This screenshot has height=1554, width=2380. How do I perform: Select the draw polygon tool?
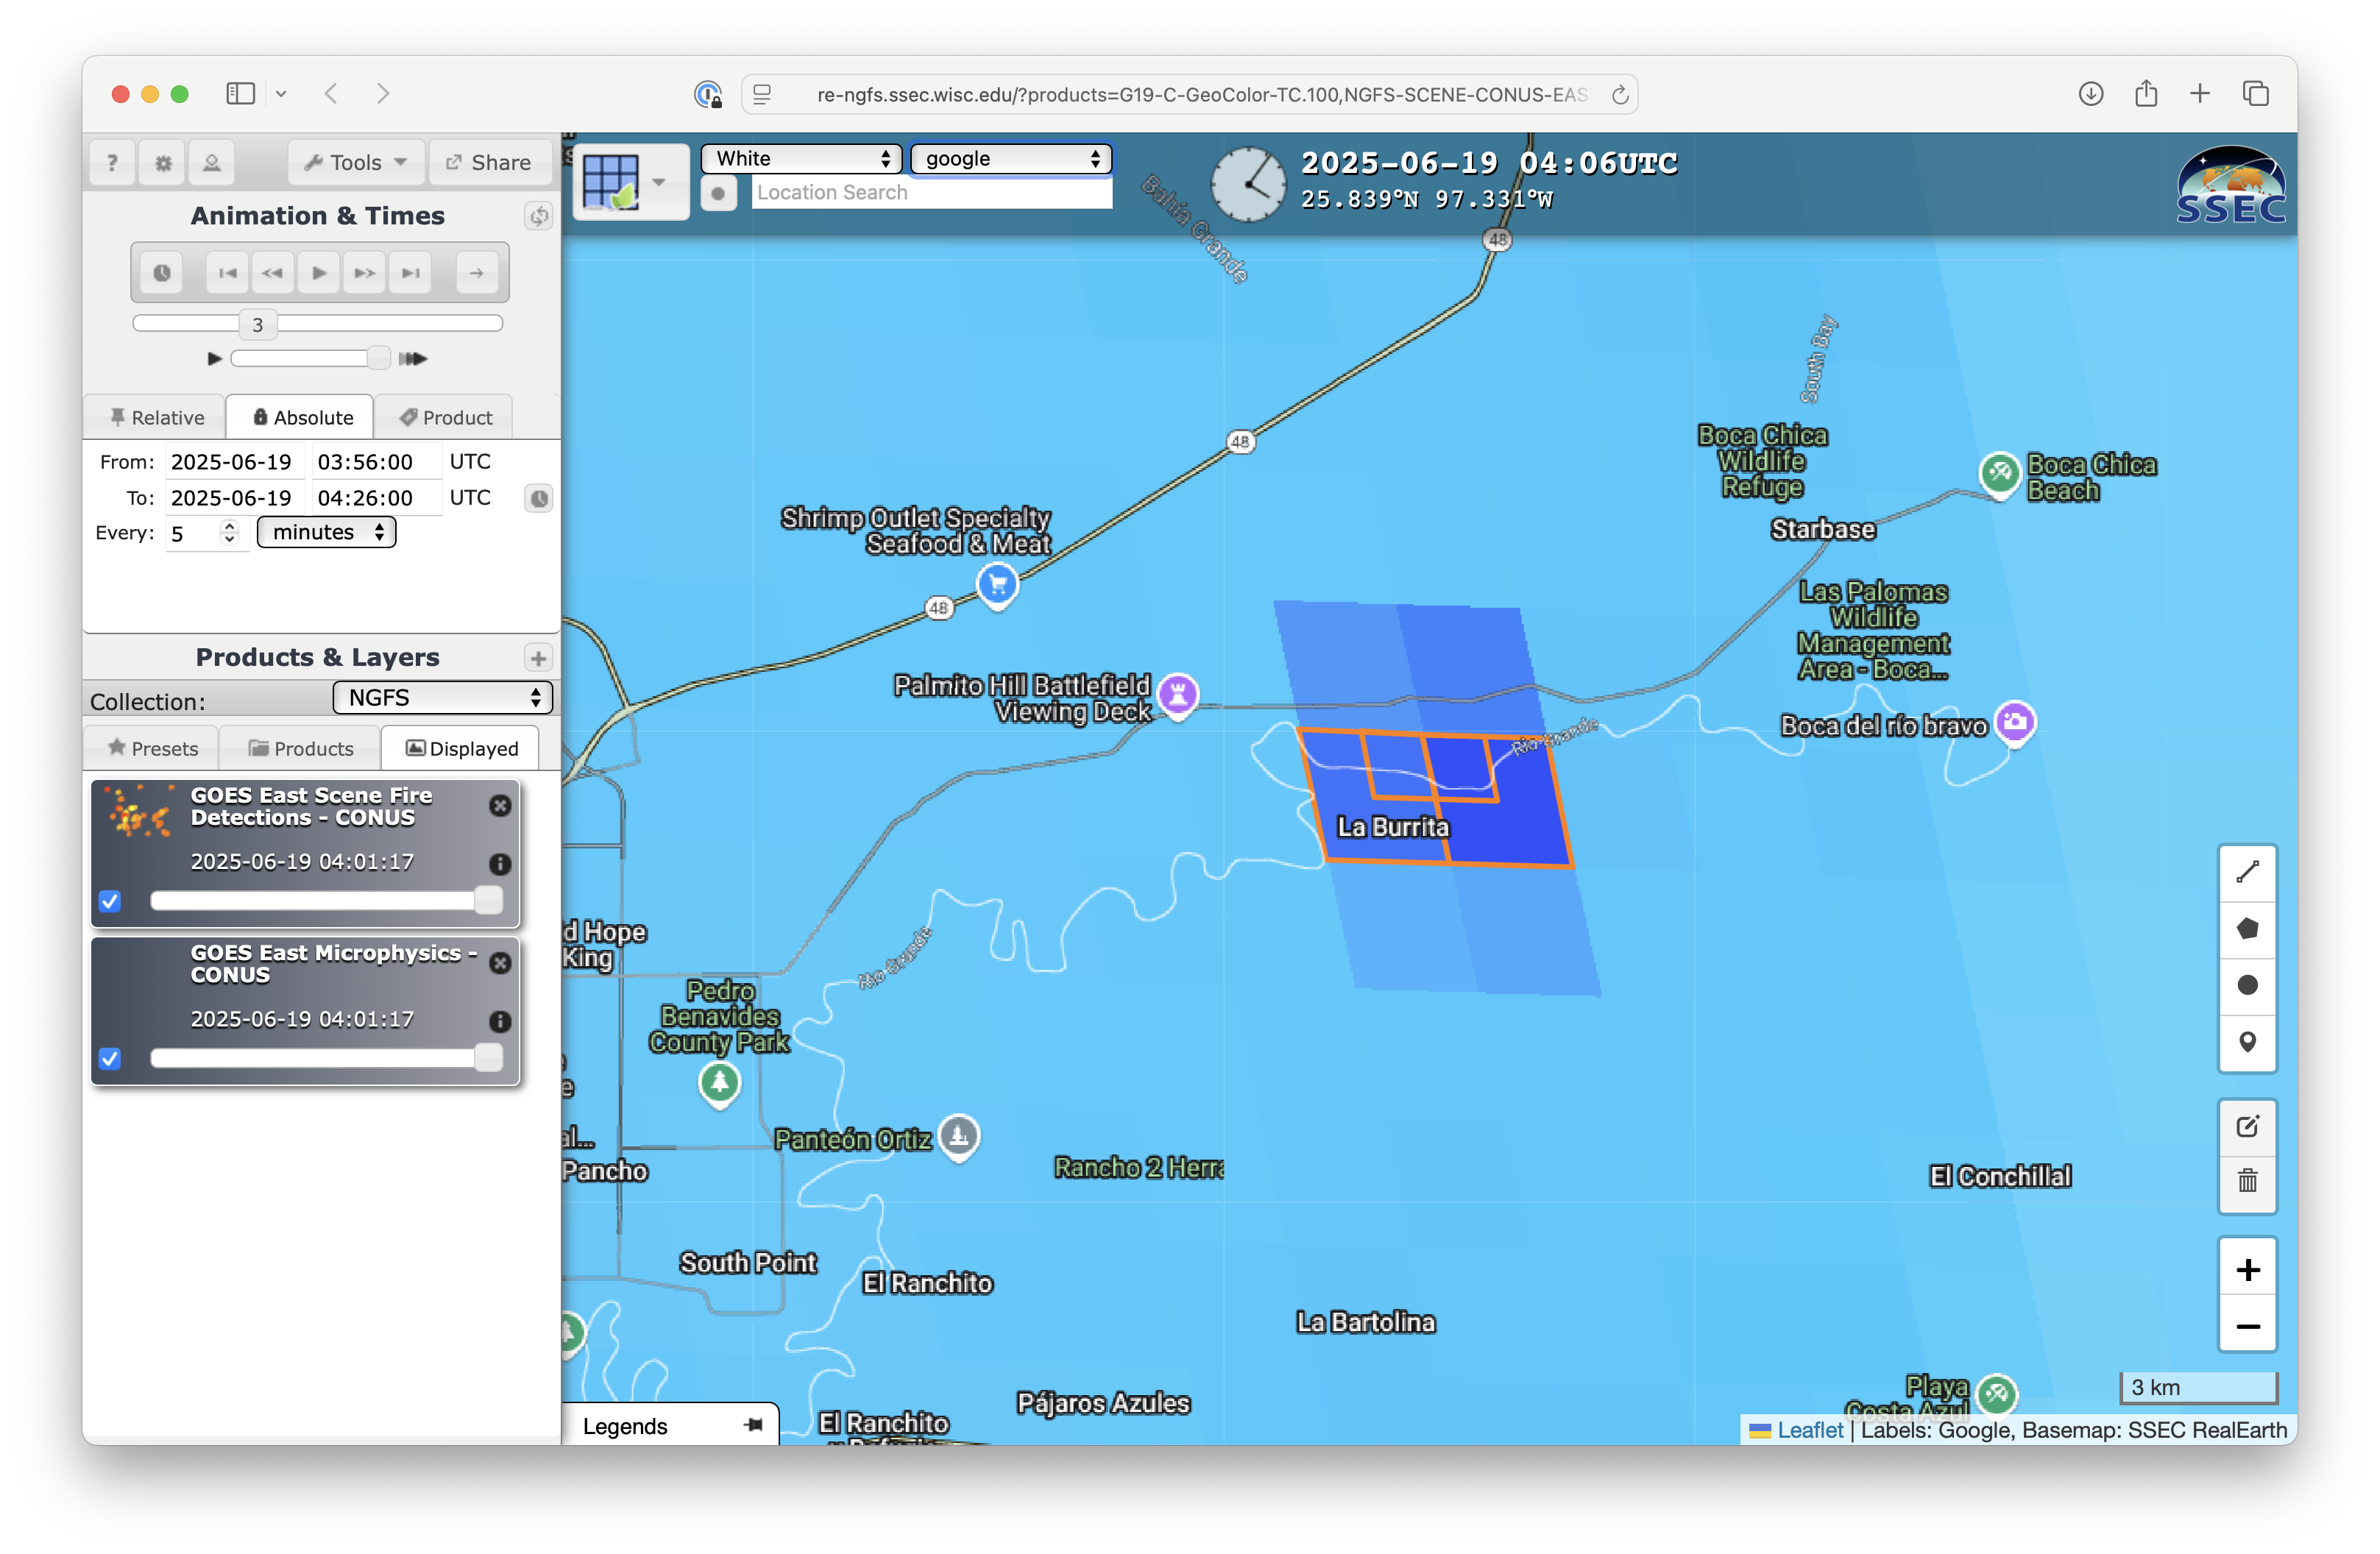pyautogui.click(x=2247, y=929)
